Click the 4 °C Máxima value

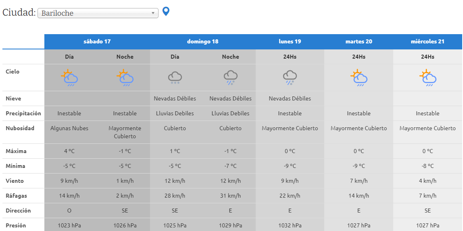pyautogui.click(x=69, y=151)
